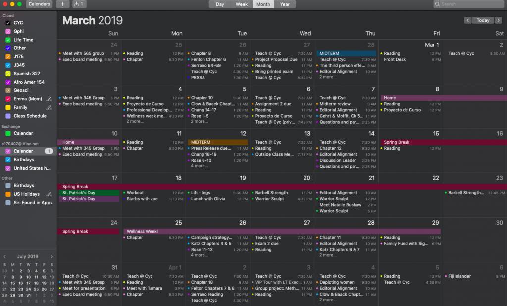Switch to the Year view tab

[285, 4]
